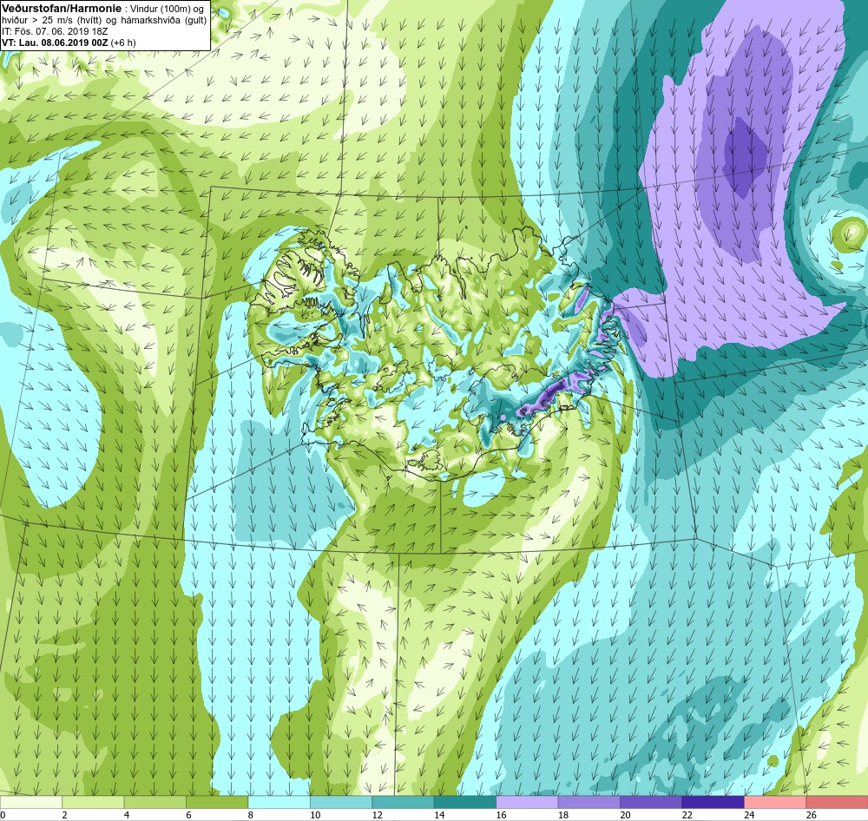
Task: Click the 2–4 m/s light green legend swatch
Action: (x=93, y=802)
